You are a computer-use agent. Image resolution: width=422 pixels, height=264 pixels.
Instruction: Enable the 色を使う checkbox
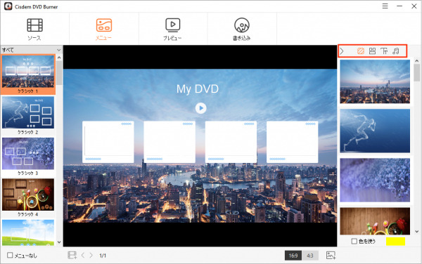tap(354, 241)
